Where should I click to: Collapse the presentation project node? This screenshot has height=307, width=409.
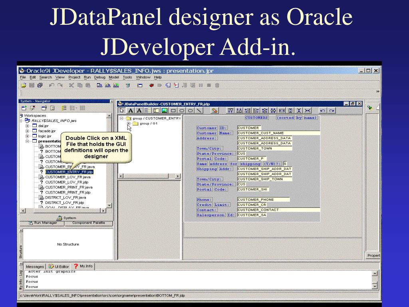coord(27,141)
